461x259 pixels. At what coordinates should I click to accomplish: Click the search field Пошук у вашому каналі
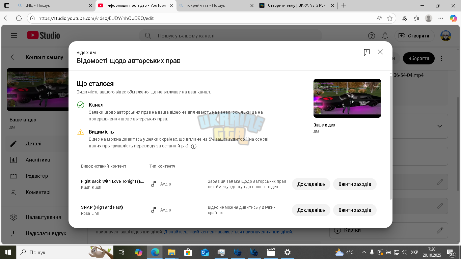(231, 36)
